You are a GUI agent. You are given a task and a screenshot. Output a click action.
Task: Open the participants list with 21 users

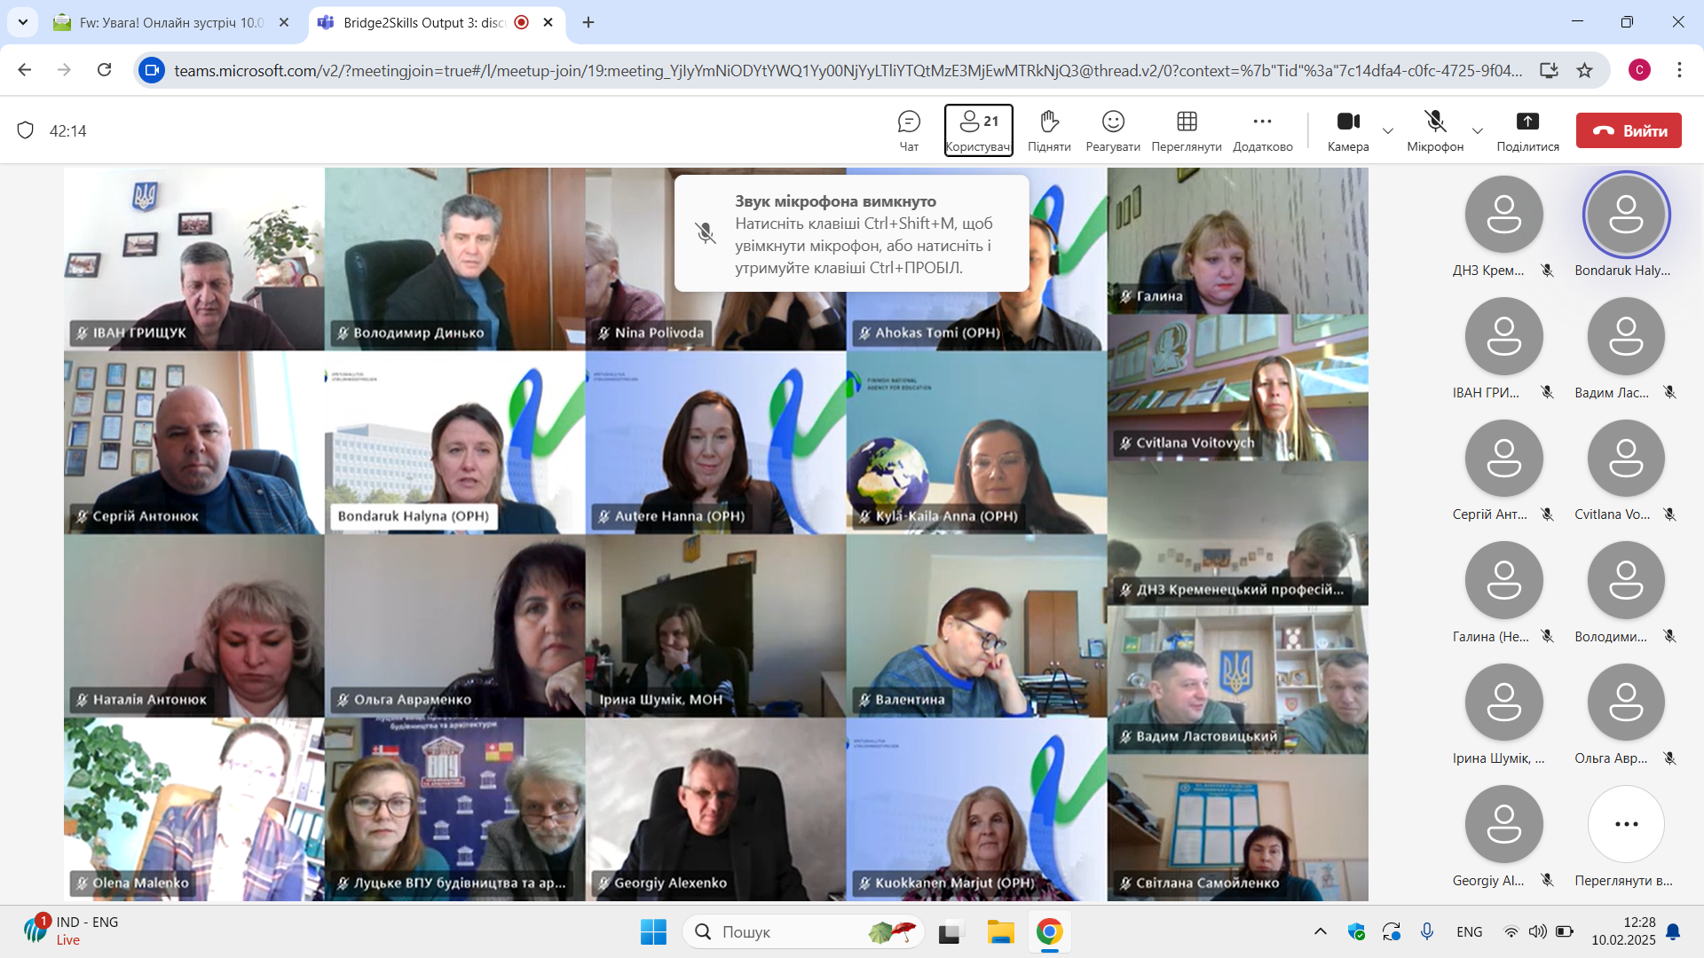point(978,130)
